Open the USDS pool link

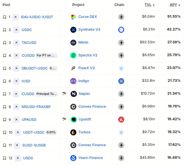pyautogui.click(x=28, y=158)
